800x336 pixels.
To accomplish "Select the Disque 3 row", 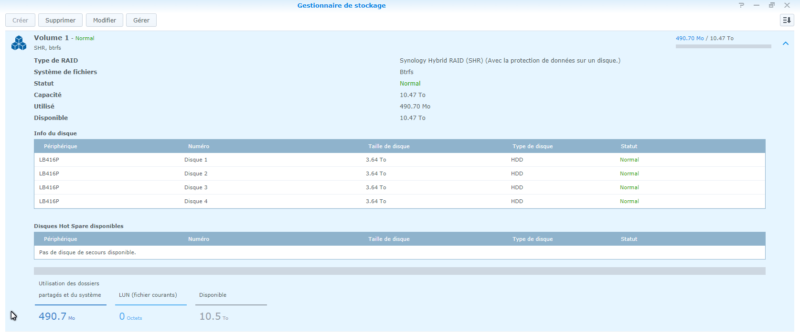I will coord(399,187).
